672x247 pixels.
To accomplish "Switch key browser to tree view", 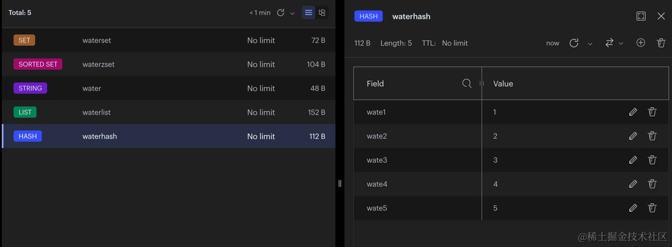I will [322, 12].
